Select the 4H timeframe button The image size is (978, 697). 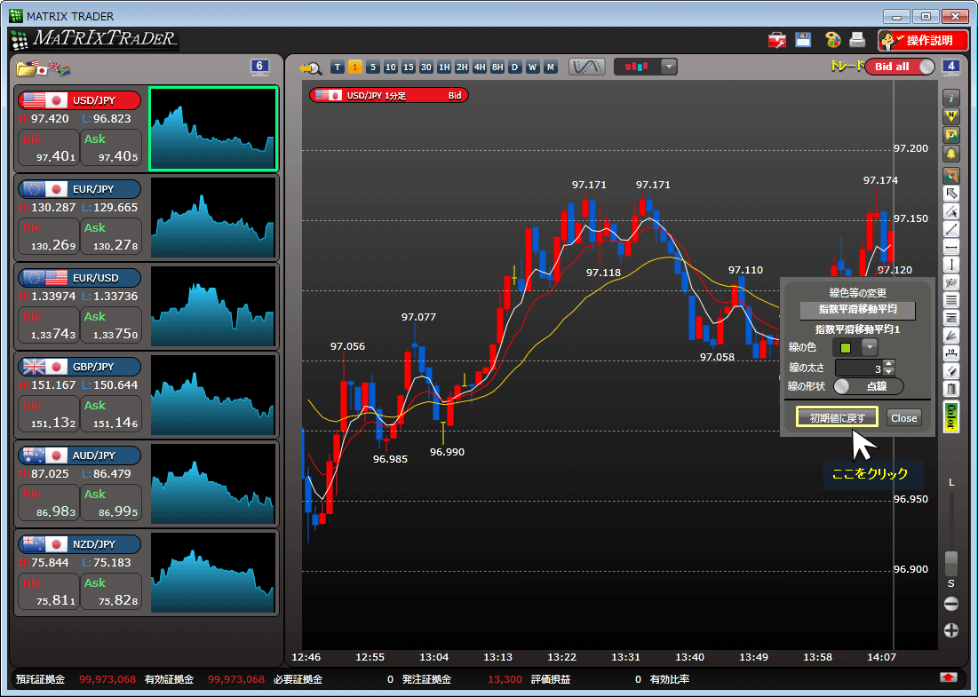[480, 67]
